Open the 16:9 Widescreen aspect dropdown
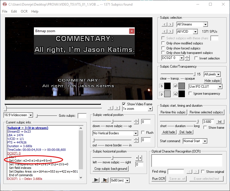Screen dimensions: 230x191 tap(31, 115)
